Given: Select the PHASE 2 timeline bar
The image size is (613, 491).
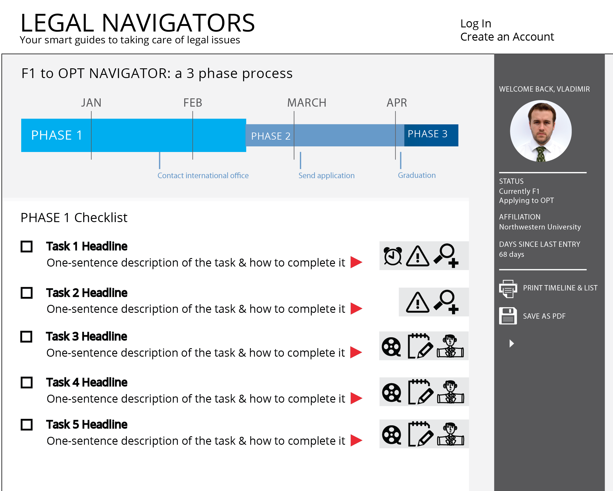Looking at the screenshot, I should coord(325,135).
